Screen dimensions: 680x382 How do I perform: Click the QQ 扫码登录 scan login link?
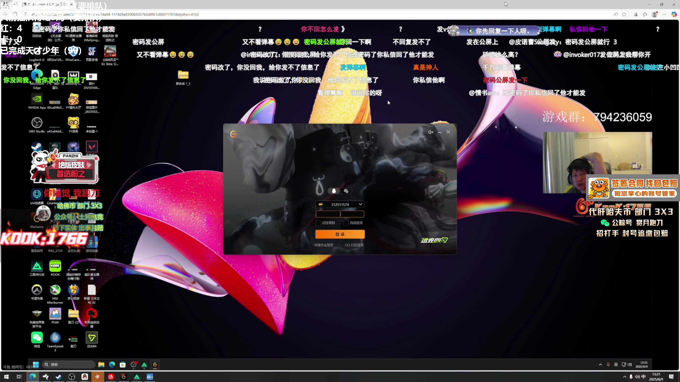[354, 245]
